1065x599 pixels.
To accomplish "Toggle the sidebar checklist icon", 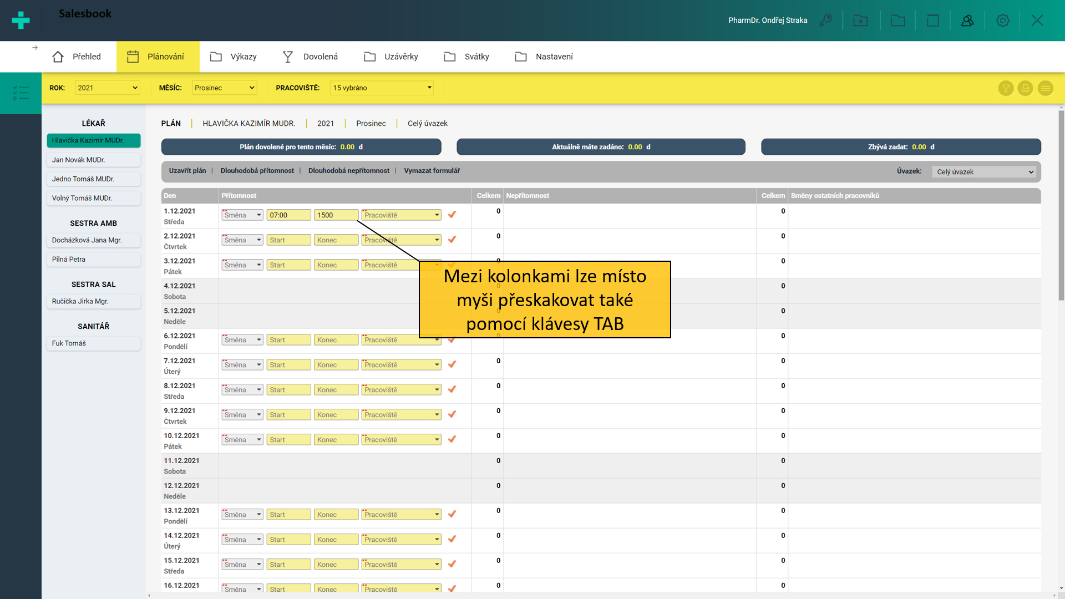I will (x=21, y=93).
